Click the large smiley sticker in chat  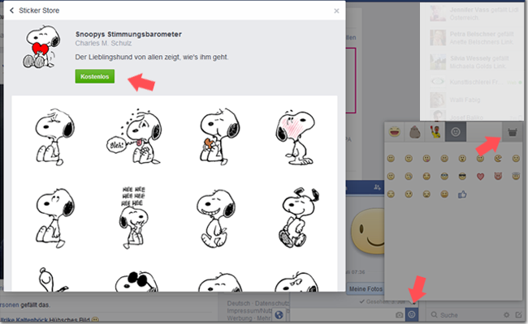[x=368, y=232]
